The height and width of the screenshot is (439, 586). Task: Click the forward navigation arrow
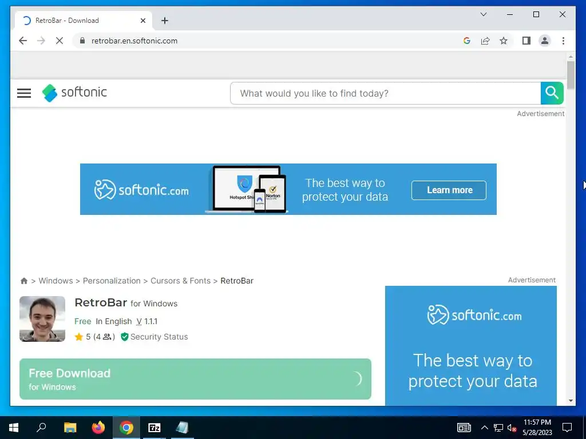click(41, 41)
